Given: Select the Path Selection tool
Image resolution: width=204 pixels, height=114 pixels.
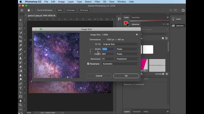Looking at the screenshot, I should (x=20, y=92).
